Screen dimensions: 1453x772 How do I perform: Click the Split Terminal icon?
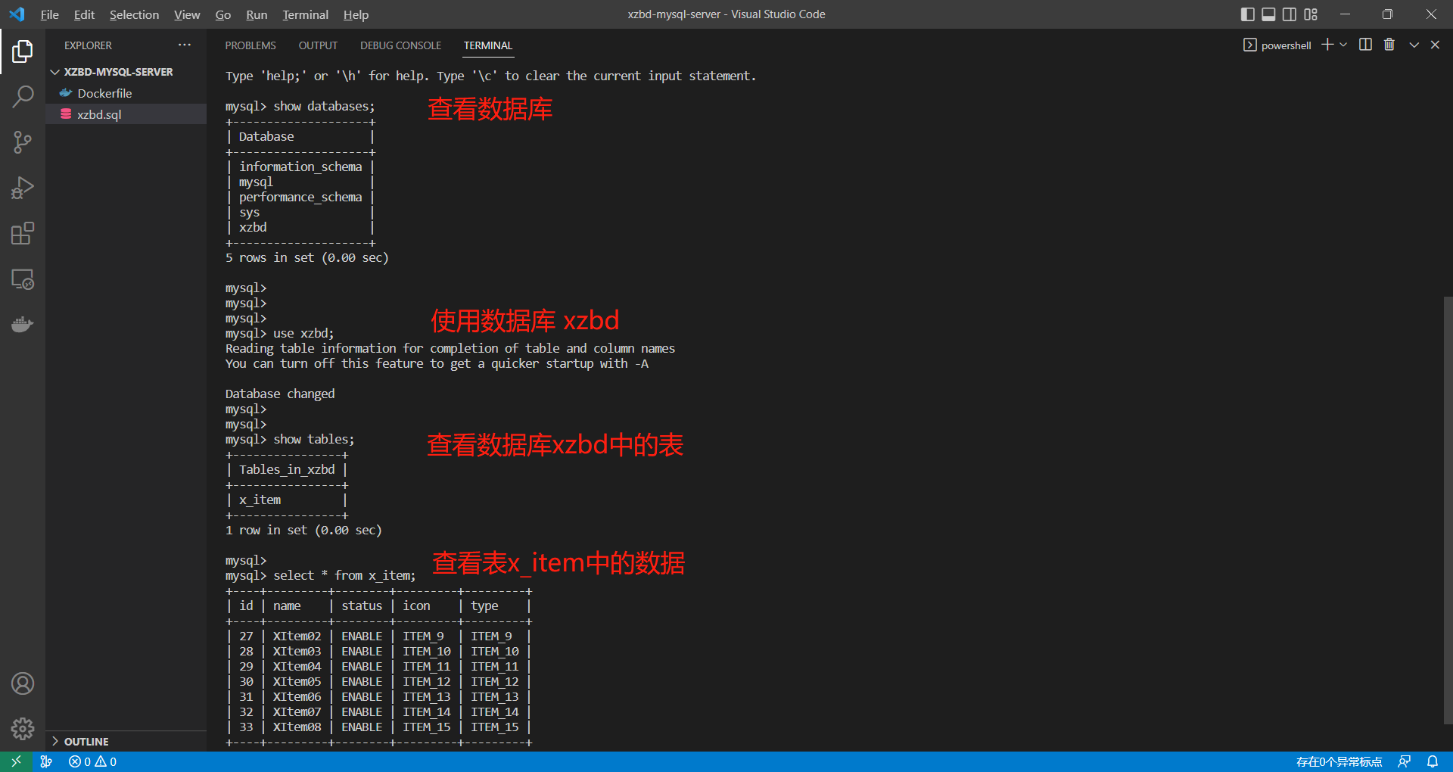1365,45
